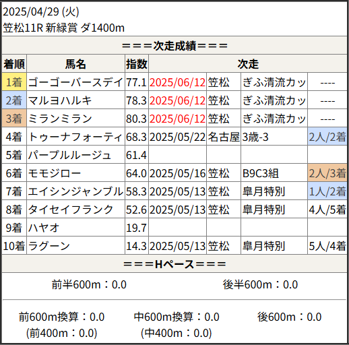Open タイセイフランク horse entry
349x345 pixels.
tap(71, 209)
